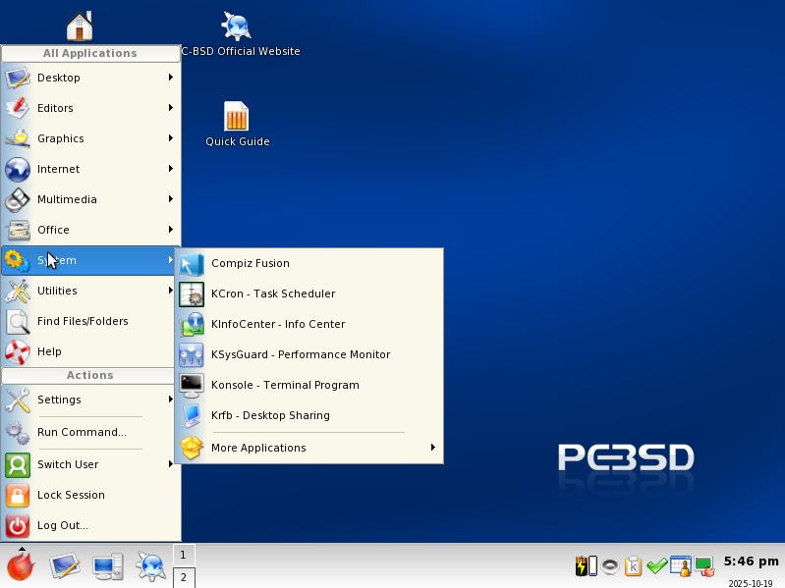
Task: Open Krfb - Desktop Sharing
Action: (308, 416)
